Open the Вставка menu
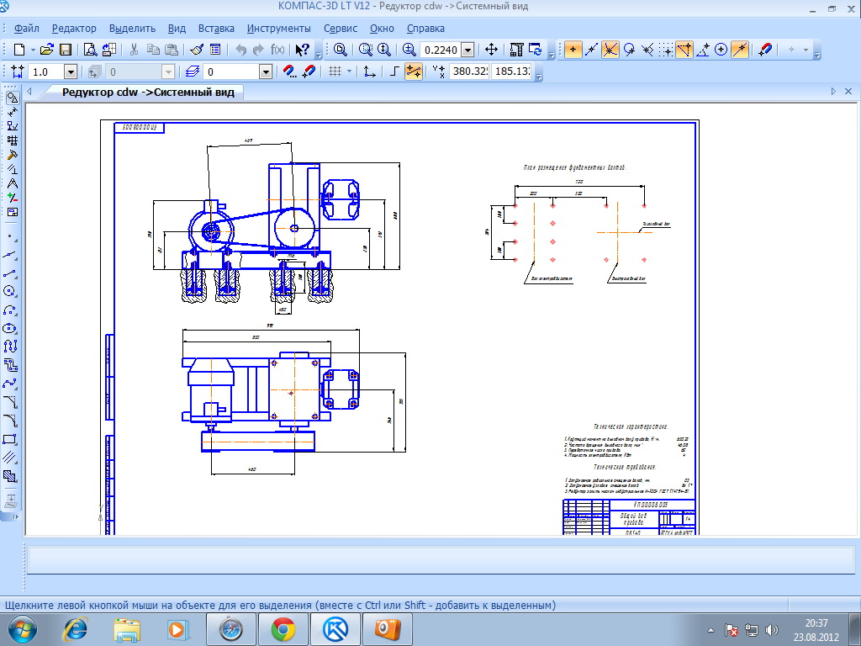This screenshot has width=861, height=646. pyautogui.click(x=216, y=29)
